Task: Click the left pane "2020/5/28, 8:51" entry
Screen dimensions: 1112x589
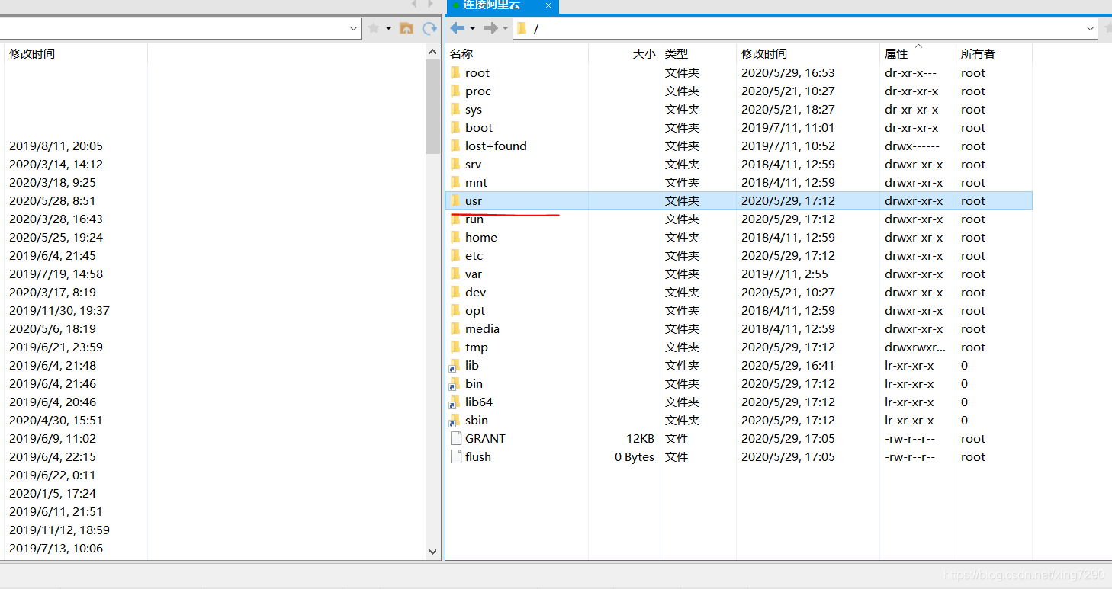Action: (x=53, y=200)
